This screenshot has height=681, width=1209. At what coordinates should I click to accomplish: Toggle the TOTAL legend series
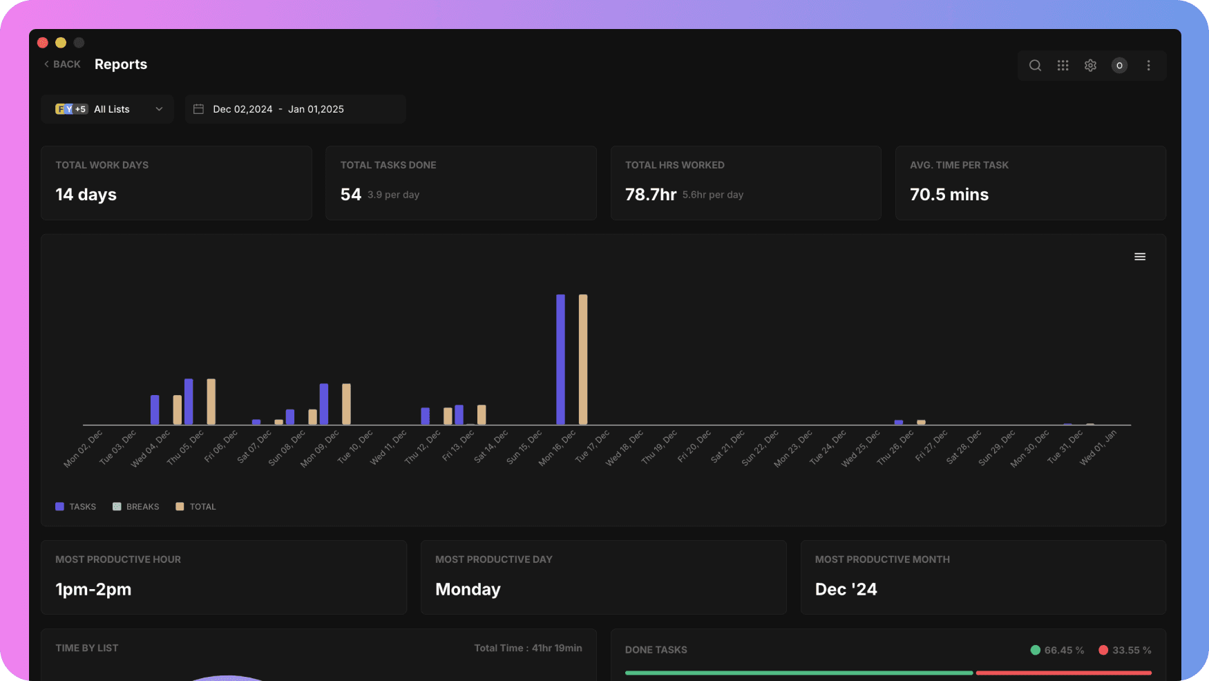tap(196, 507)
